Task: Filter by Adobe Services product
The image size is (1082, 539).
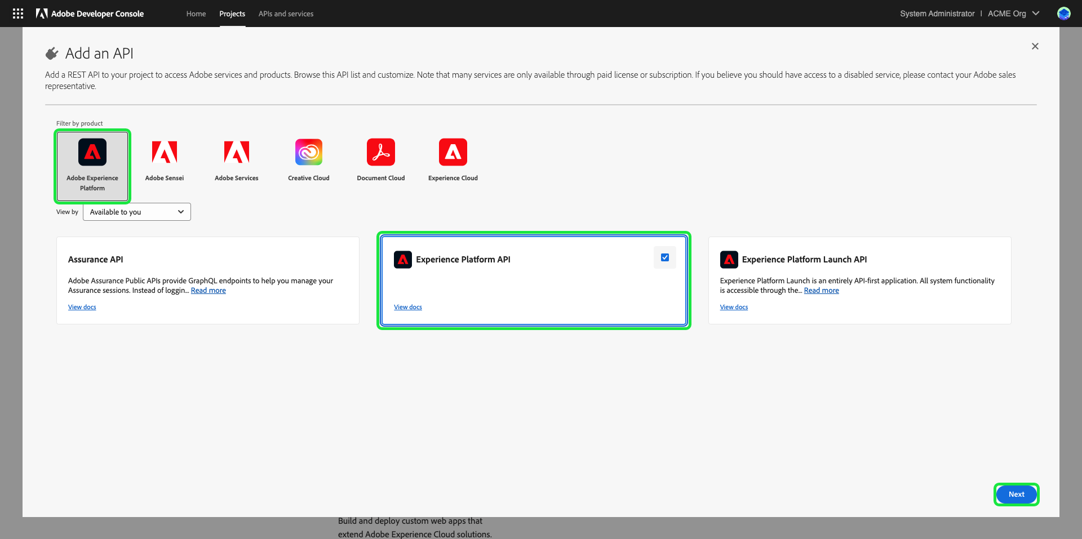Action: (x=237, y=161)
